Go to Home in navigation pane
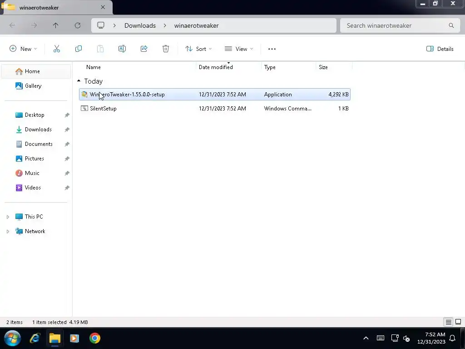The image size is (465, 349). pyautogui.click(x=36, y=71)
